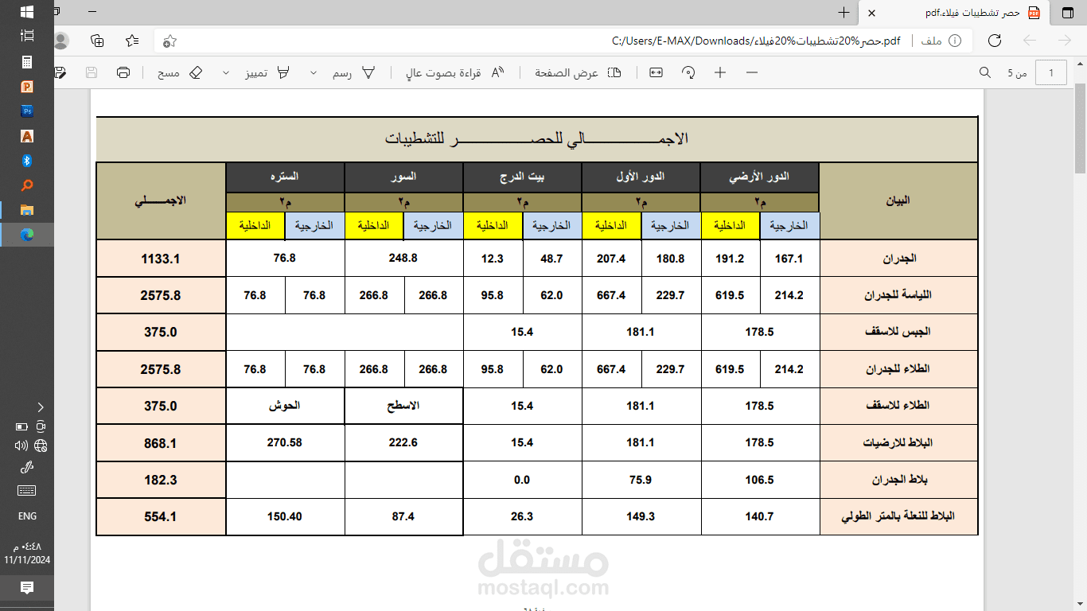Screen dimensions: 1087x611
Task: Zoom out with the minus icon
Action: point(751,72)
